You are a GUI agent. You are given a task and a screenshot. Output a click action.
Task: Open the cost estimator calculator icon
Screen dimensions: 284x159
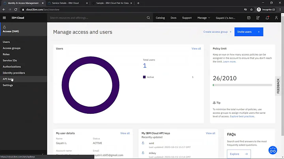248,18
